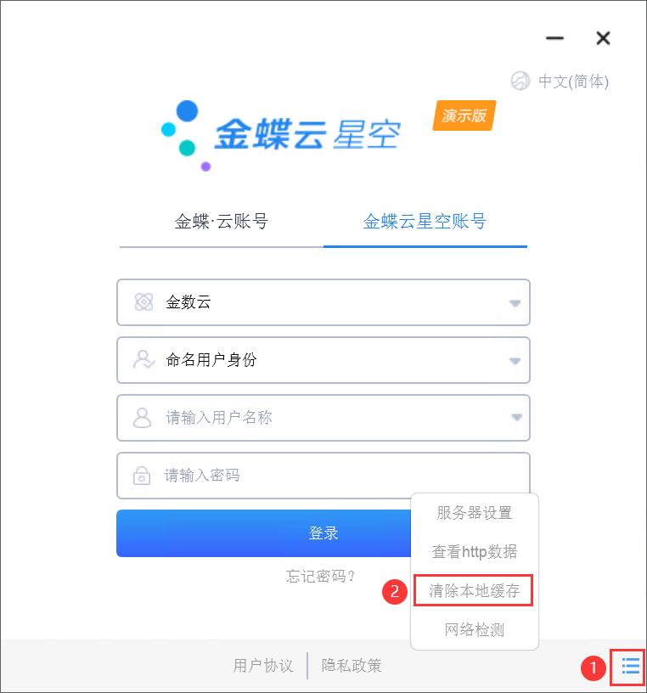Click the data center atom icon
This screenshot has width=647, height=693.
pyautogui.click(x=143, y=302)
